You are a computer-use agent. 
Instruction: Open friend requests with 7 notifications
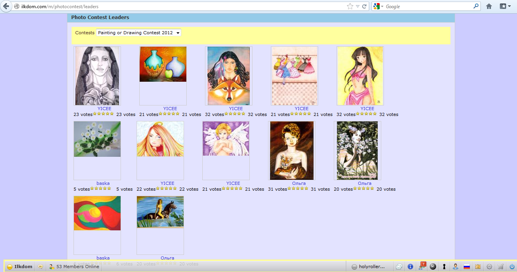(x=422, y=266)
